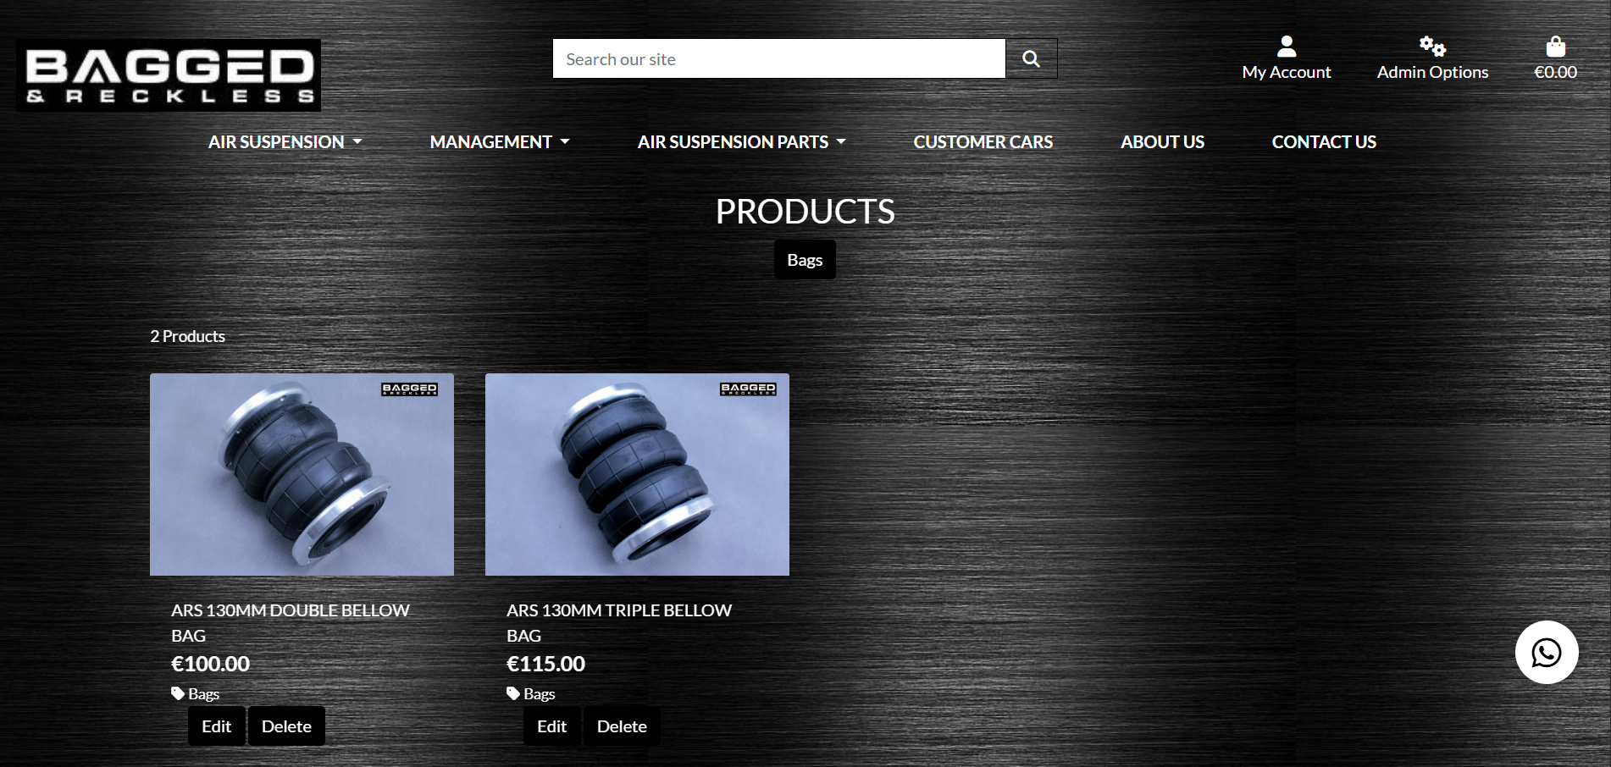Open WhatsApp chat via the round icon
The image size is (1611, 767).
tap(1547, 652)
